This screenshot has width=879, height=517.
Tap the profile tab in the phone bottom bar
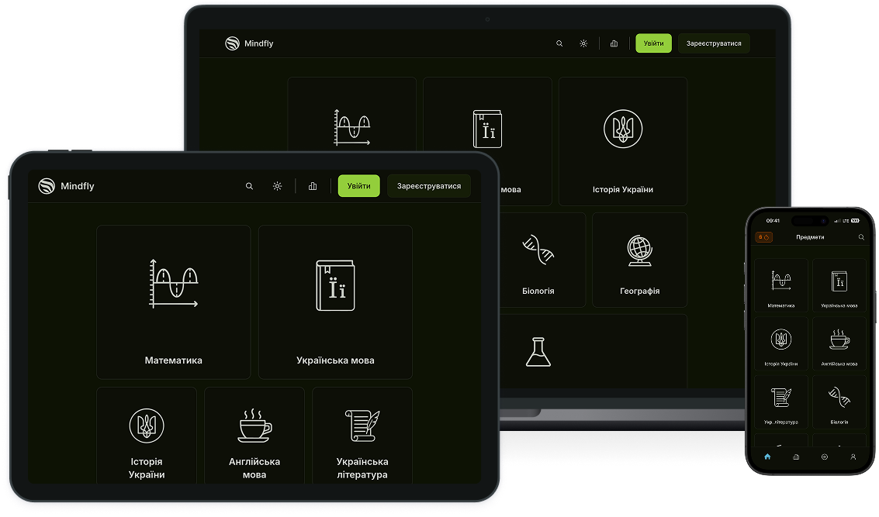(853, 457)
